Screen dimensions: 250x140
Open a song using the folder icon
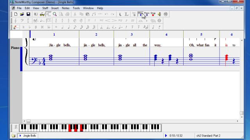[22, 14]
